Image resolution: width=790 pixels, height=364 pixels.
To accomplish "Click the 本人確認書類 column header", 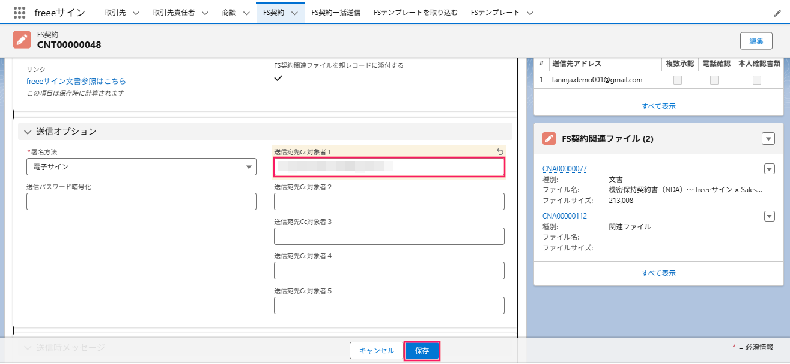I will pyautogui.click(x=759, y=64).
